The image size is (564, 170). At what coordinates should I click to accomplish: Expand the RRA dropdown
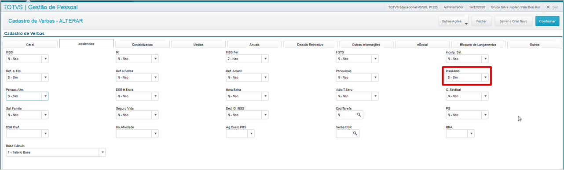point(471,134)
